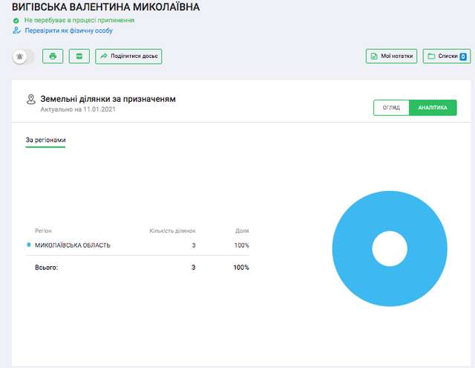The width and height of the screenshot is (475, 368).
Task: Open Мої нотатки notes
Action: (x=391, y=57)
